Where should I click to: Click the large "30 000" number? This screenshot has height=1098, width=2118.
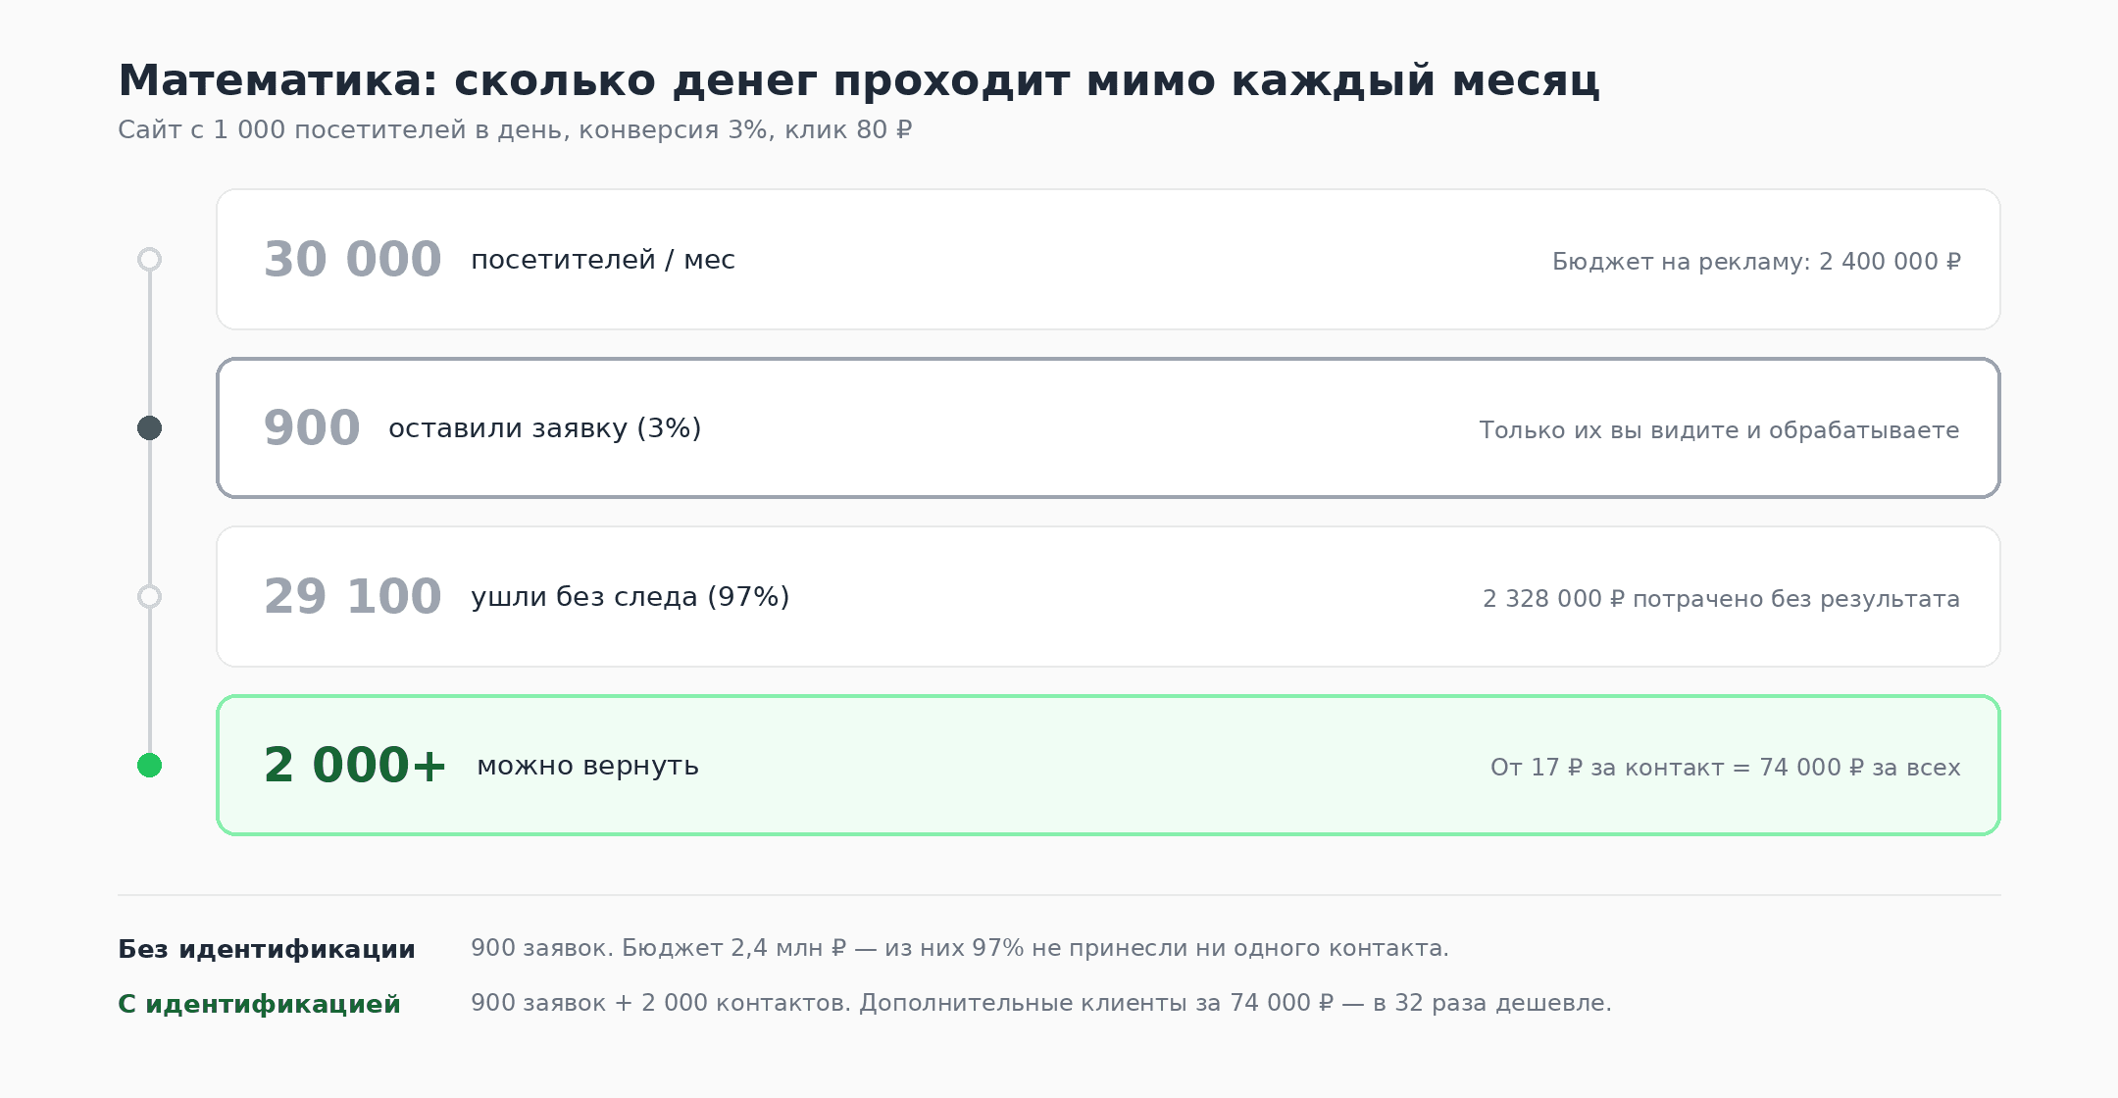pyautogui.click(x=352, y=260)
